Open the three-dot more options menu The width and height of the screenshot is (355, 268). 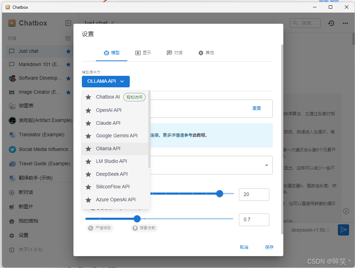345,23
